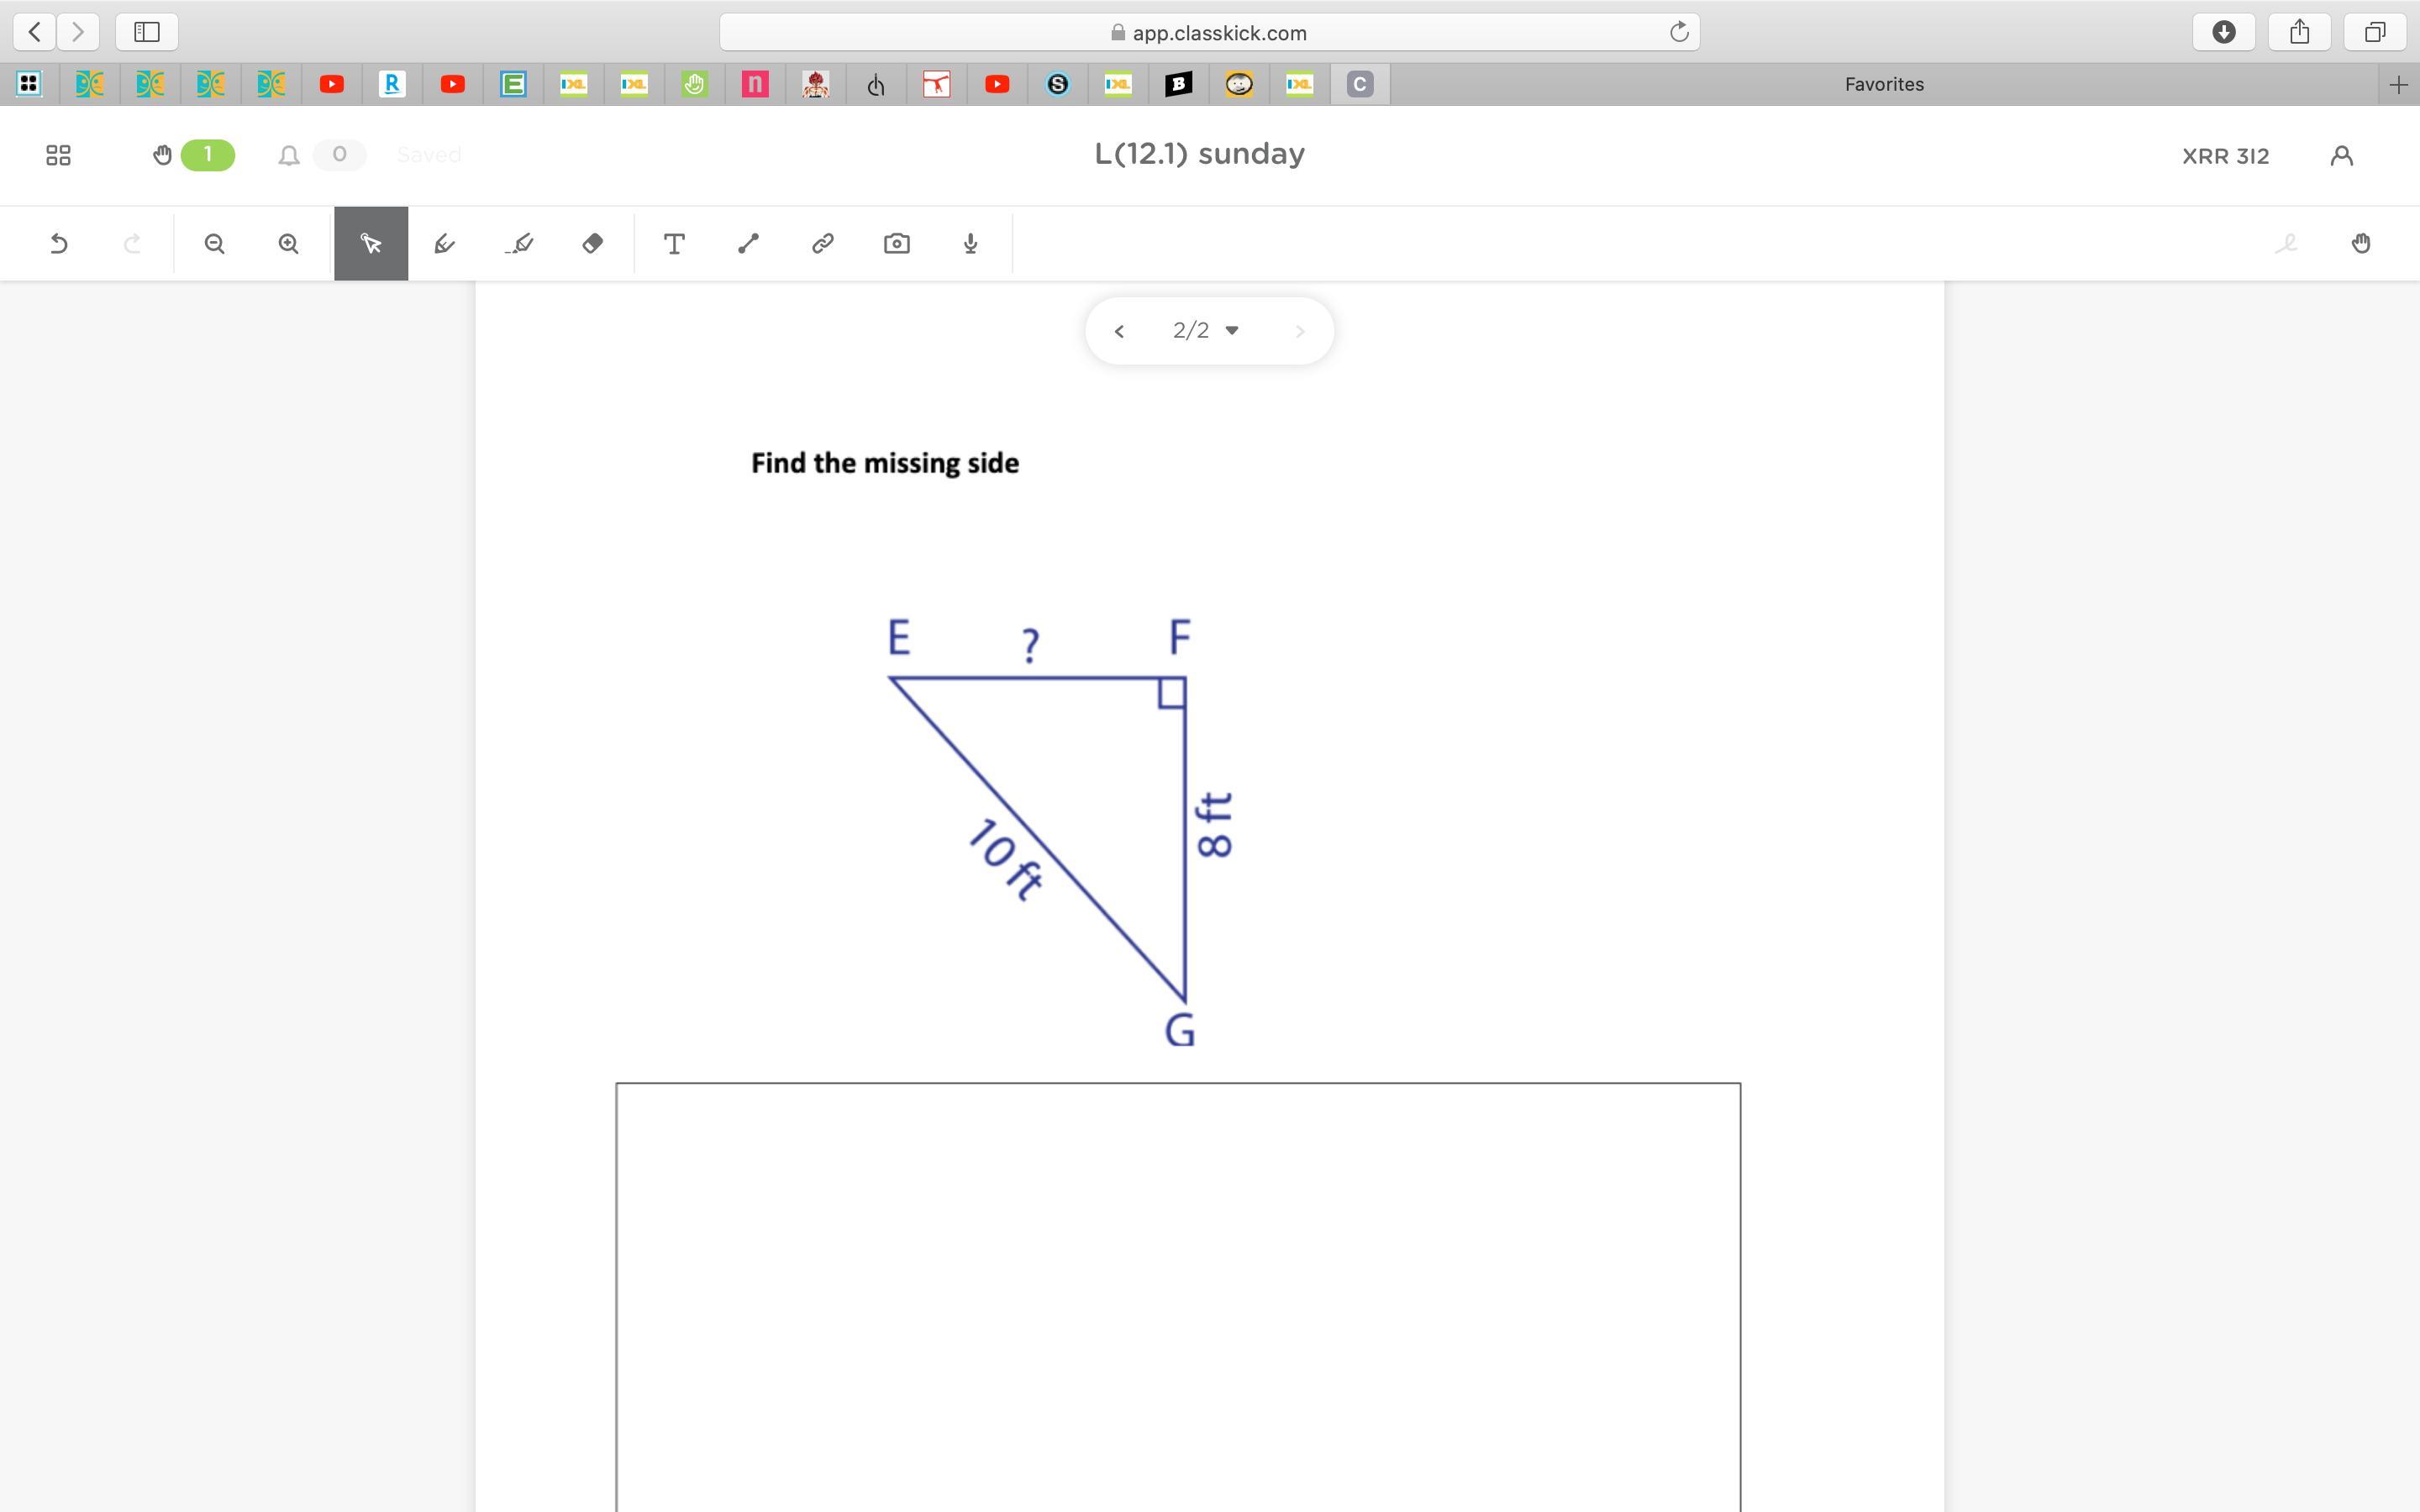
Task: Select the line drawing tool
Action: (748, 244)
